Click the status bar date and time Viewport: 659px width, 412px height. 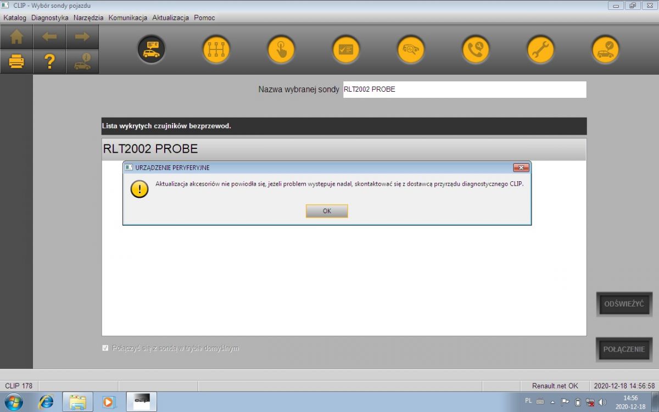click(624, 386)
